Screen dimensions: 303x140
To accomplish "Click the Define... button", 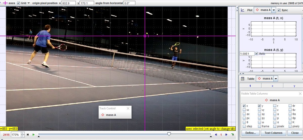I will tap(250, 133).
